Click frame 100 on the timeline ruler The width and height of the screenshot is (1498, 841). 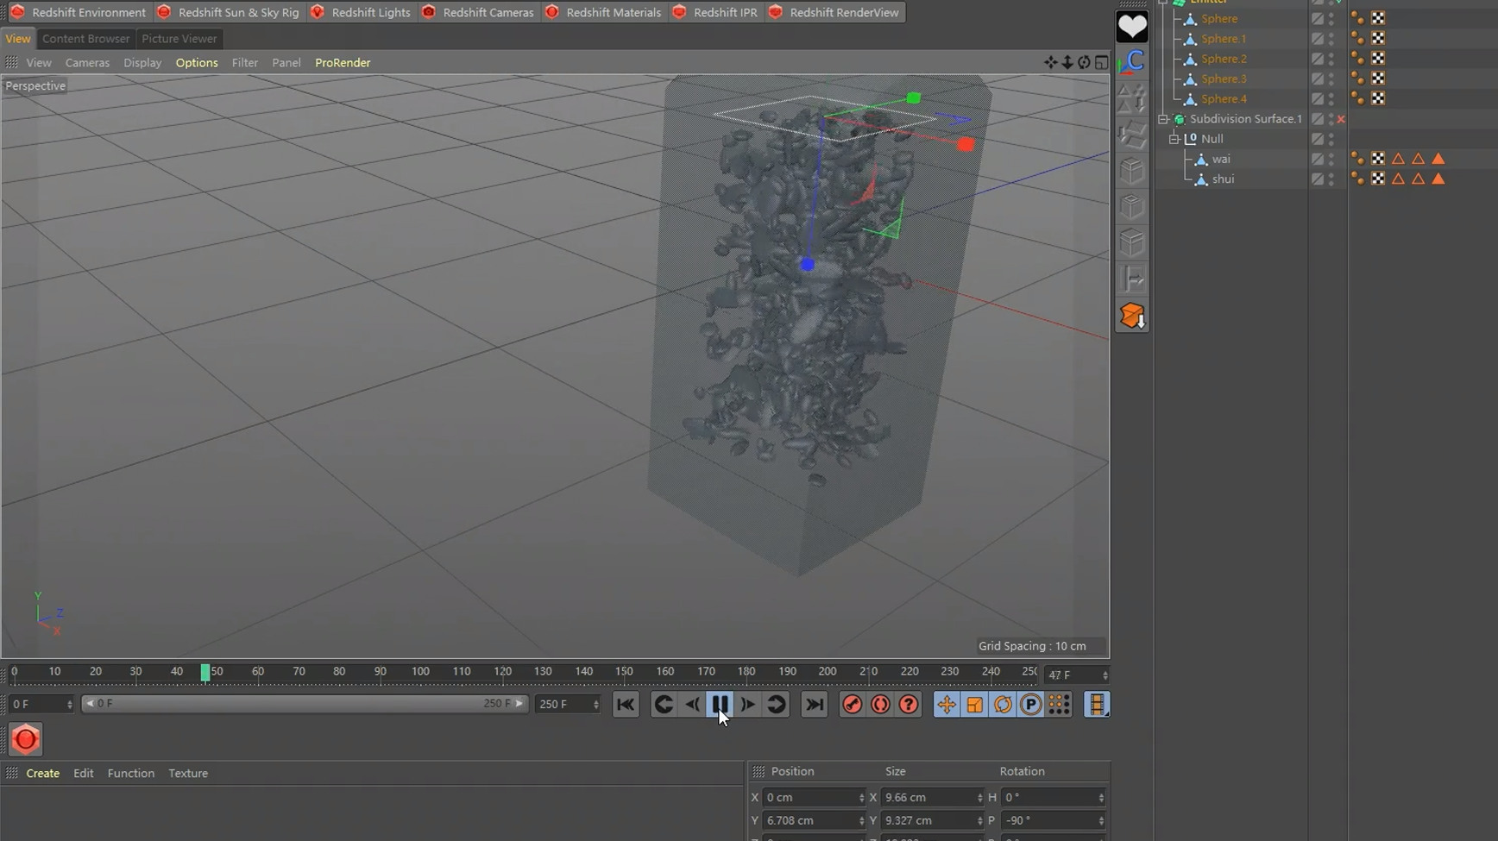[420, 672]
